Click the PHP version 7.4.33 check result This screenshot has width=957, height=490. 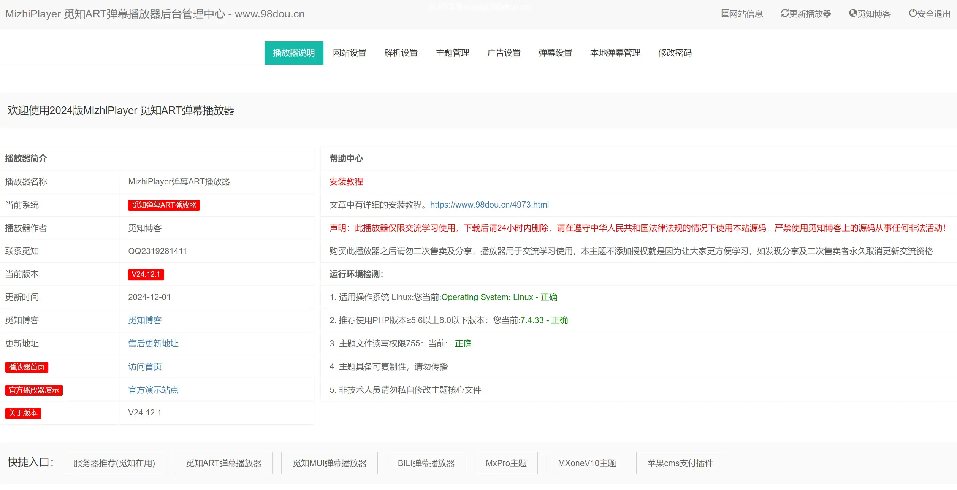(x=544, y=320)
